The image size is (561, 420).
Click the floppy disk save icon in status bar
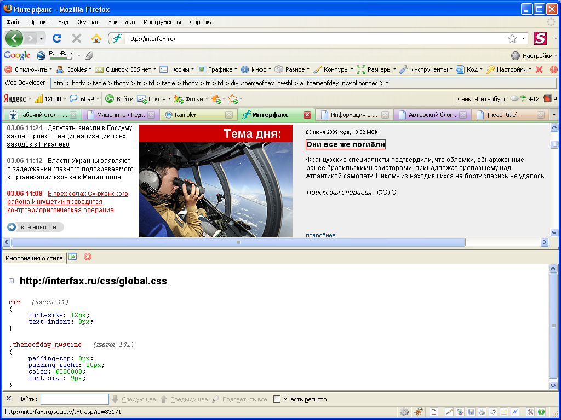471,412
